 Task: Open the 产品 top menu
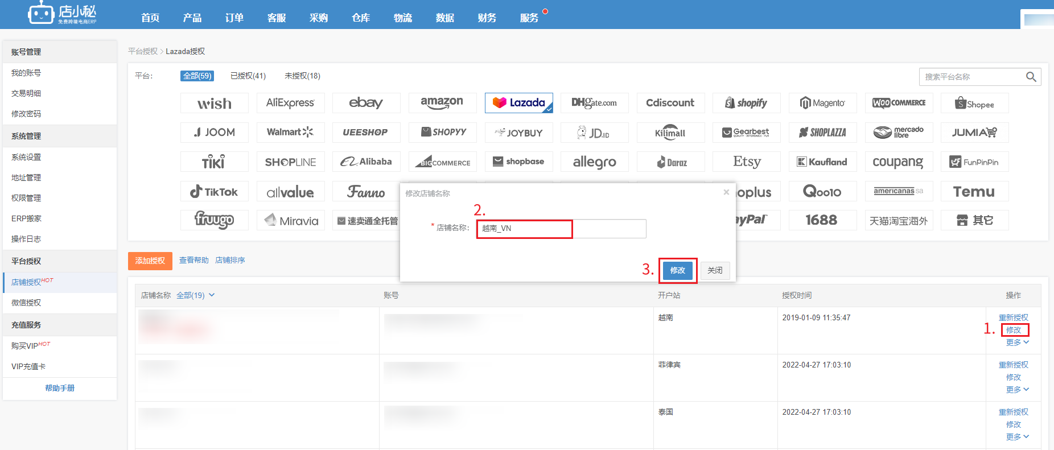(192, 18)
